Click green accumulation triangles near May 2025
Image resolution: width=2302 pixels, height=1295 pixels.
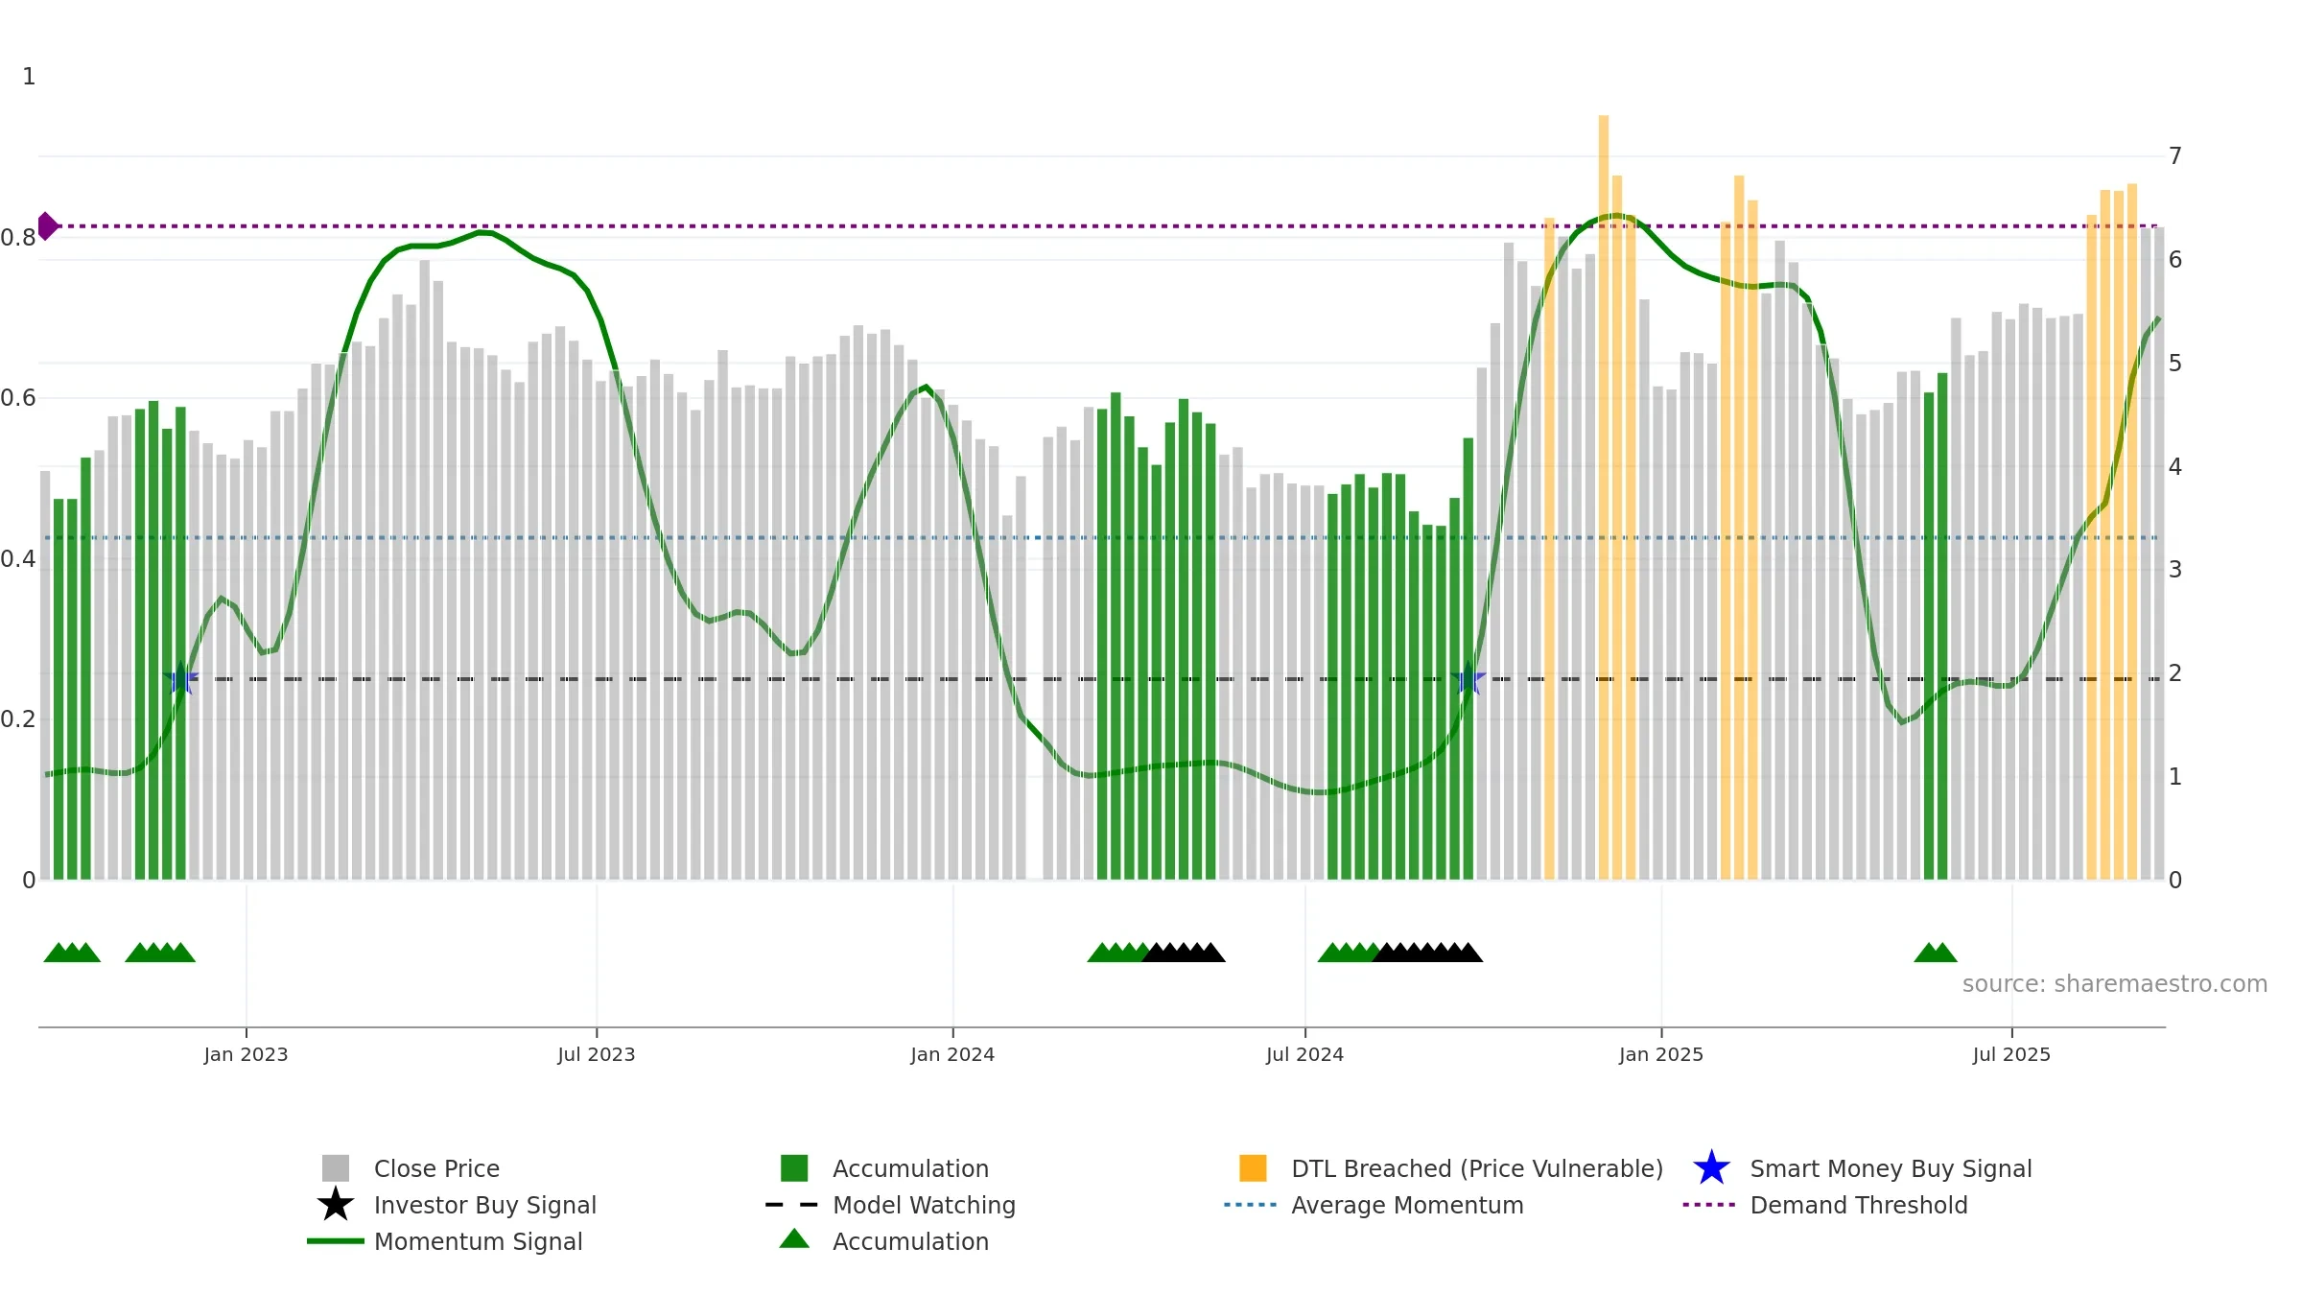1936,953
